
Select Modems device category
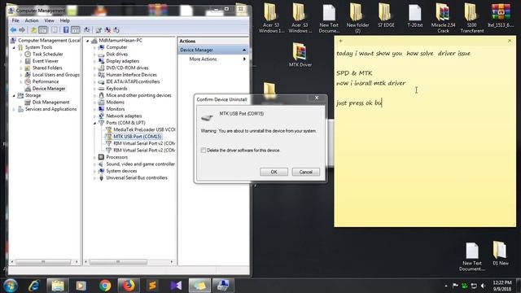coord(115,103)
